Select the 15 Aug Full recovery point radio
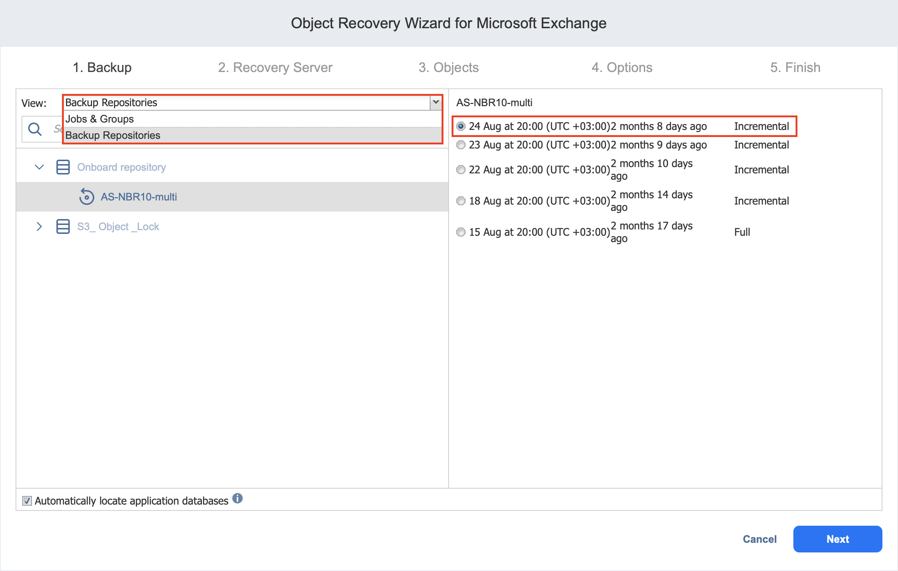 click(461, 232)
